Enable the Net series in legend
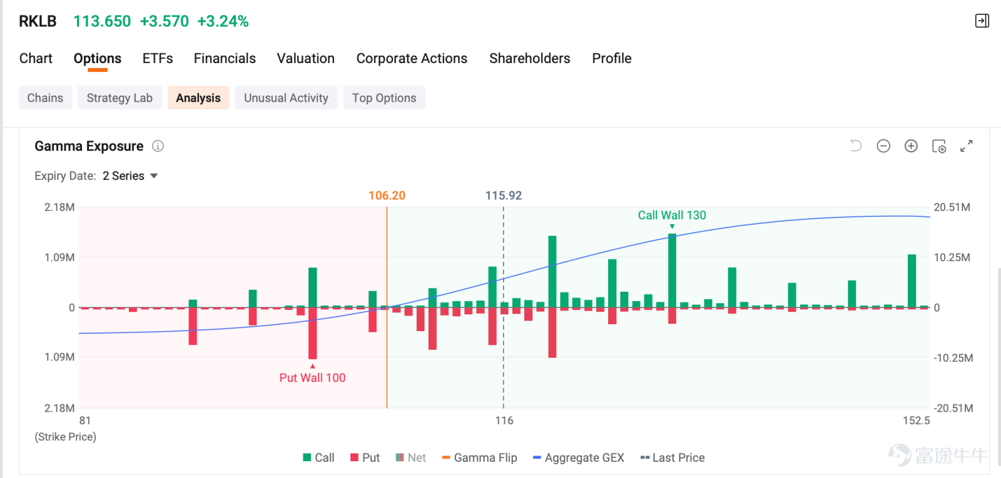The width and height of the screenshot is (1001, 478). click(411, 458)
